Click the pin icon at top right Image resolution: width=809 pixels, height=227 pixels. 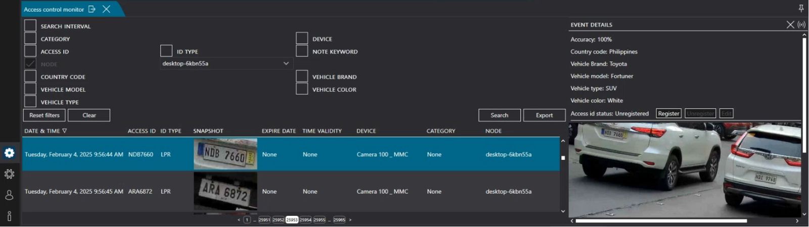[x=801, y=8]
